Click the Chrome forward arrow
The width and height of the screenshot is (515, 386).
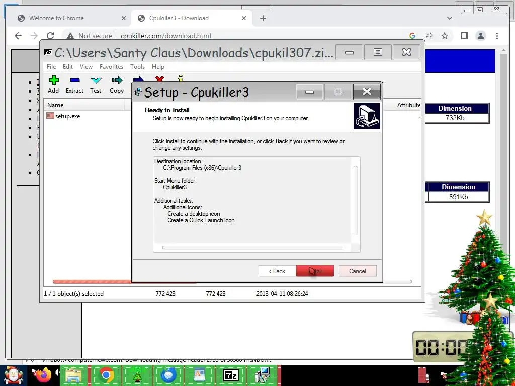pos(34,36)
